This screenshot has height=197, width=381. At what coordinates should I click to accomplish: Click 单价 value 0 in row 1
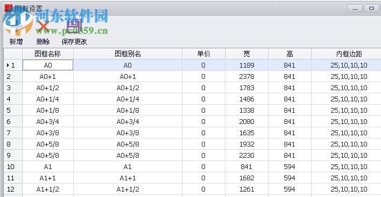tap(203, 65)
